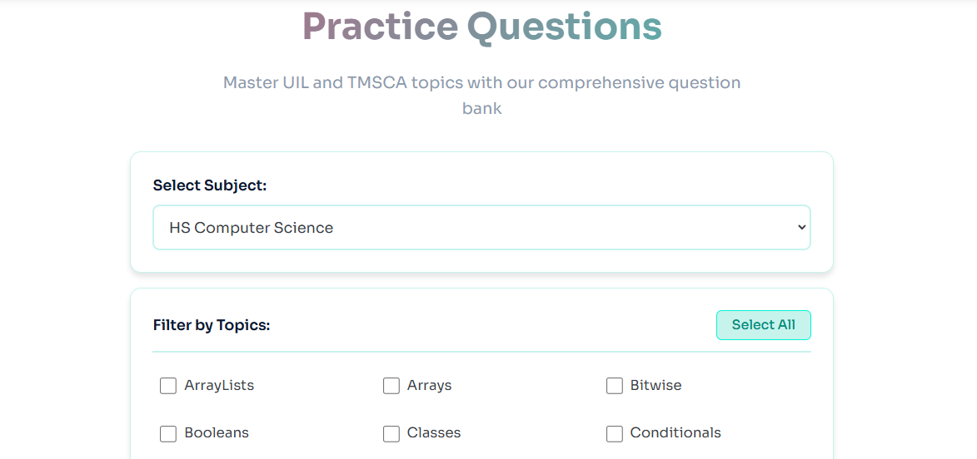The height and width of the screenshot is (459, 977).
Task: Click the "HS Computer Science" selected value
Action: pyautogui.click(x=251, y=228)
